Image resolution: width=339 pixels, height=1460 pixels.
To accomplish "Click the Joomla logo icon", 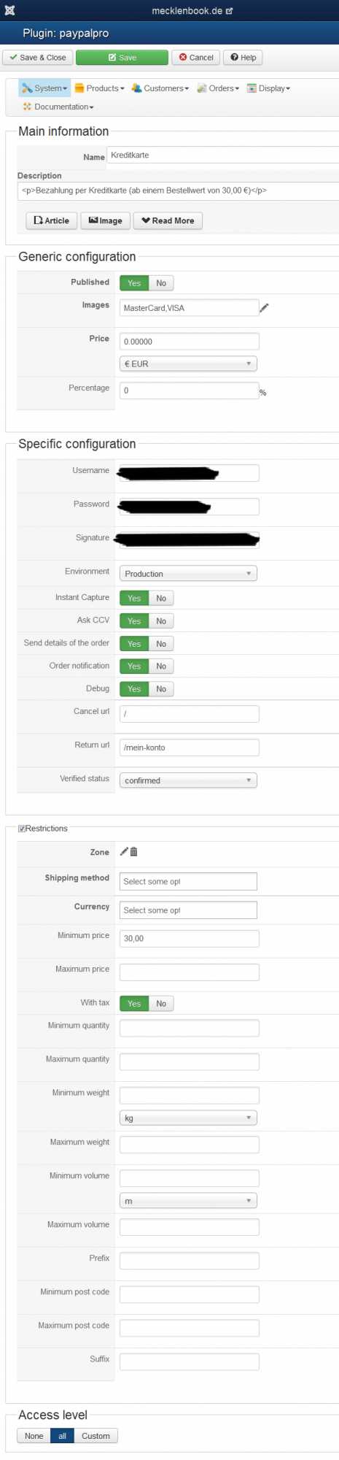I will 9,10.
